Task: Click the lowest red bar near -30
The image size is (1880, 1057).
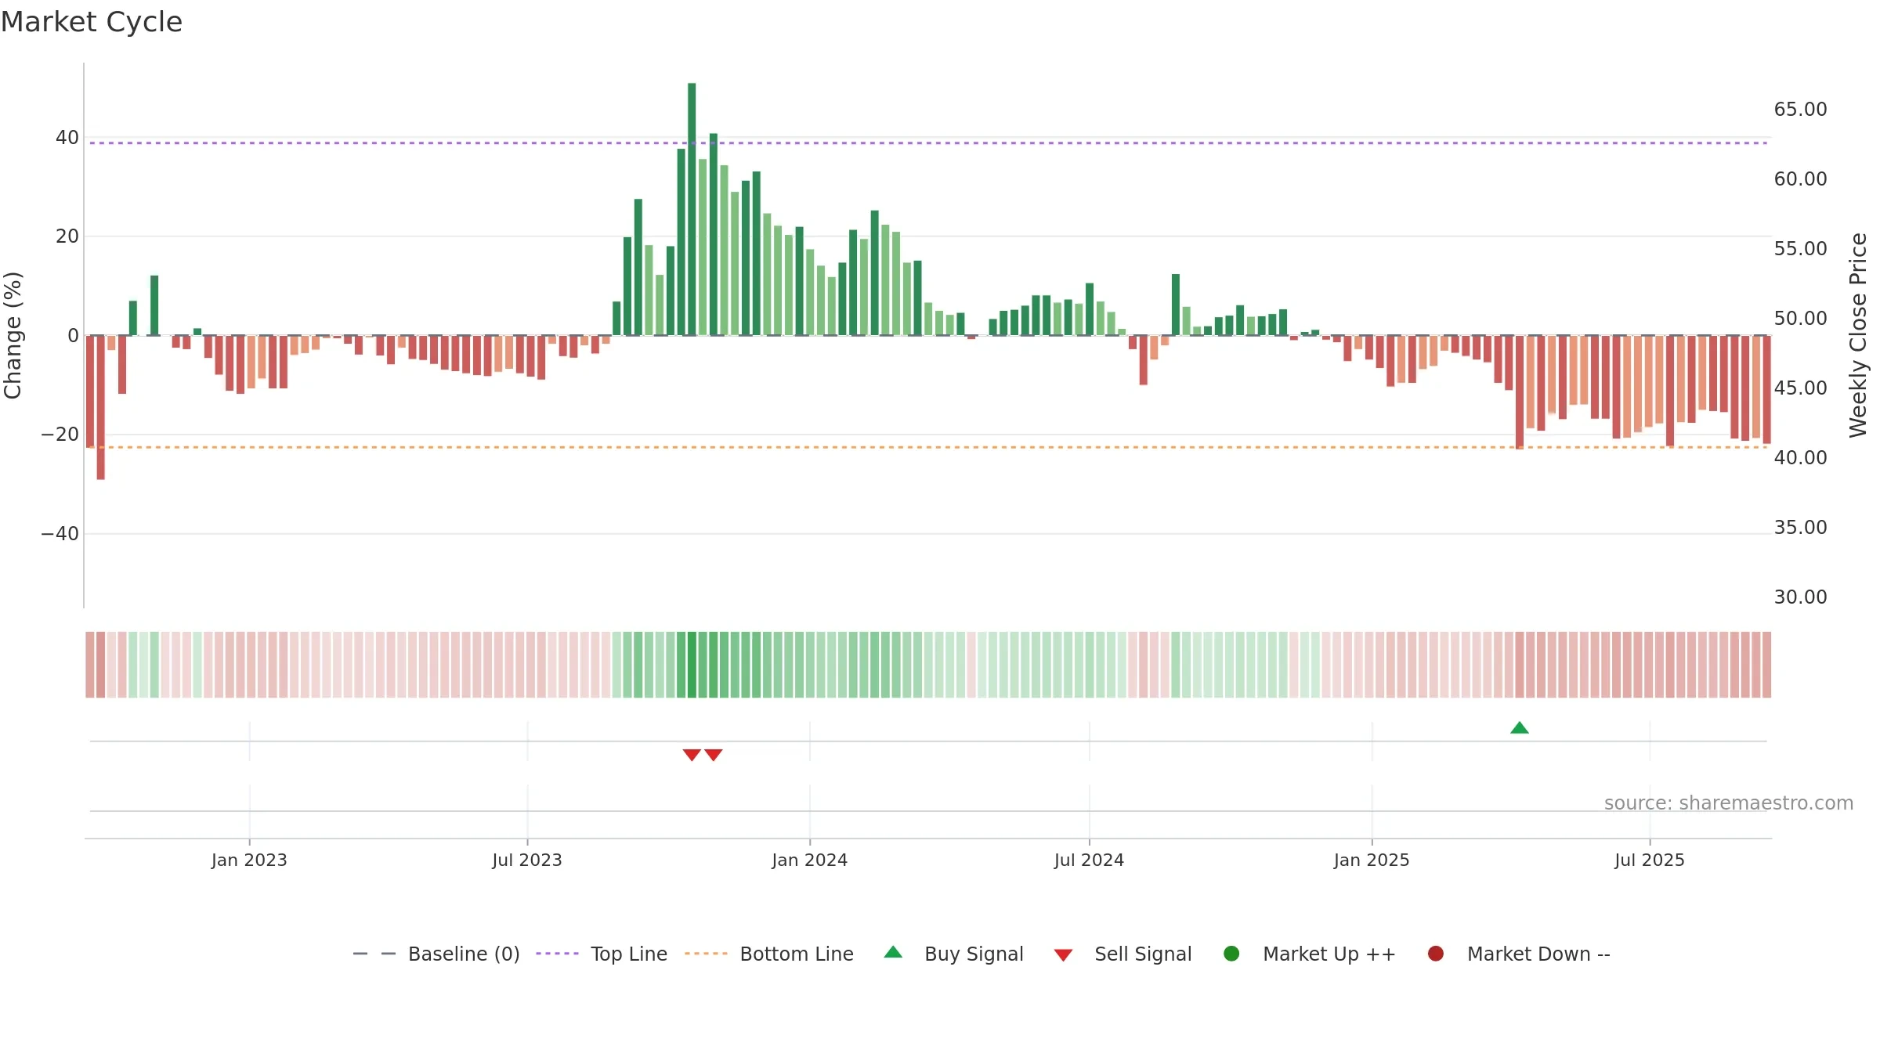Action: pos(100,407)
